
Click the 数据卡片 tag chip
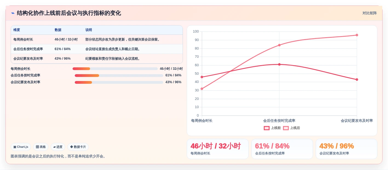pos(78,147)
